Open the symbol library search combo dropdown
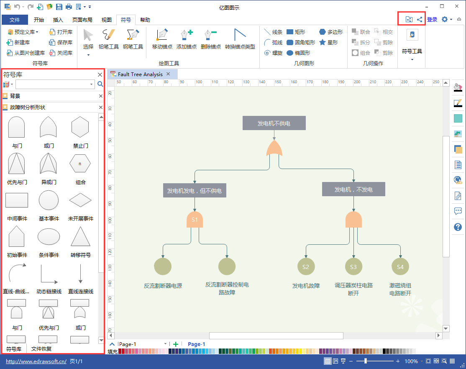This screenshot has height=369, width=466. point(91,85)
